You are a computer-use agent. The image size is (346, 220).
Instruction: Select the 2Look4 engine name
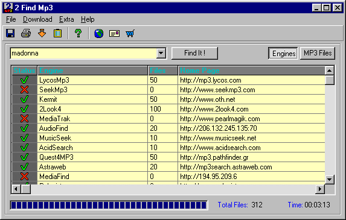50,109
